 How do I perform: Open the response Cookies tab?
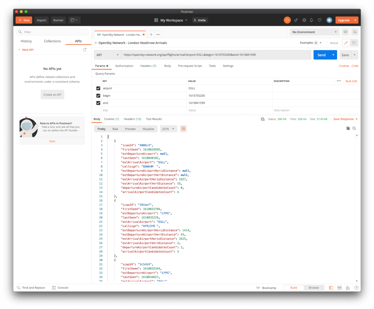(x=111, y=119)
